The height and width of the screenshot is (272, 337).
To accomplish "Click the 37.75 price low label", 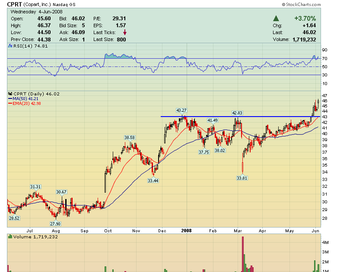I will pyautogui.click(x=204, y=152).
